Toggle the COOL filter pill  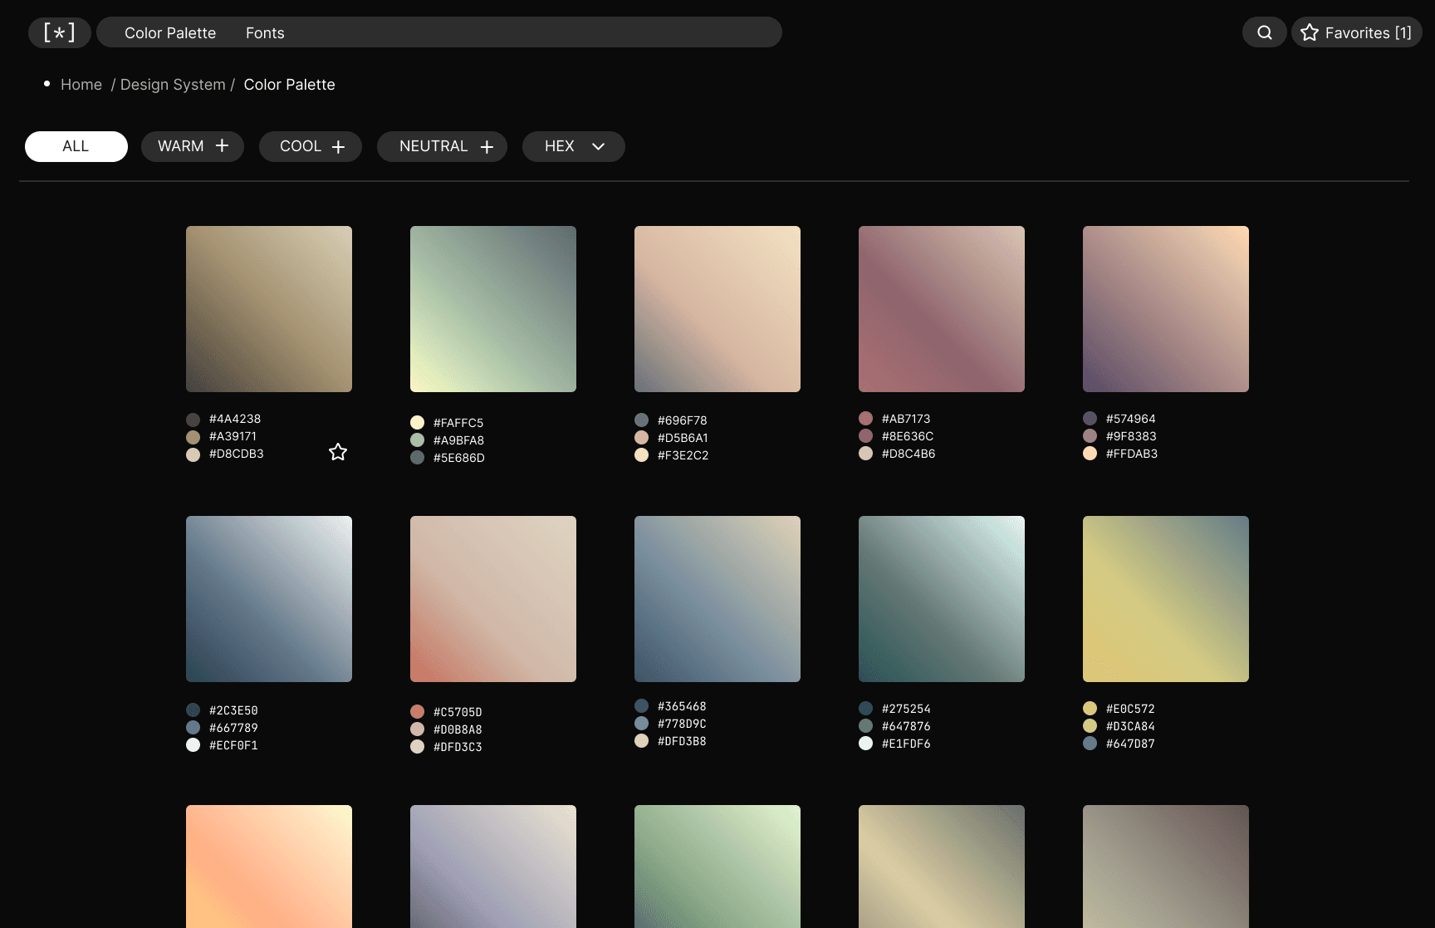(x=311, y=145)
